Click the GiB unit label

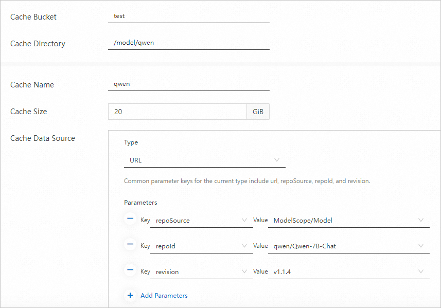coord(258,111)
